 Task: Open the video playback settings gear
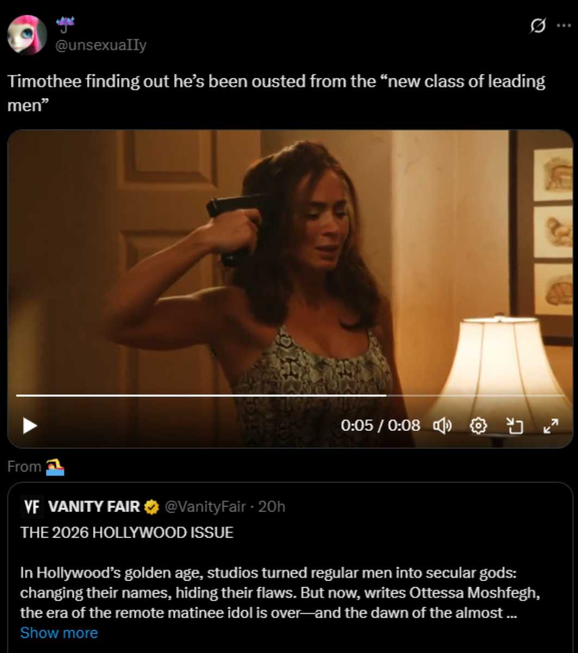tap(478, 426)
